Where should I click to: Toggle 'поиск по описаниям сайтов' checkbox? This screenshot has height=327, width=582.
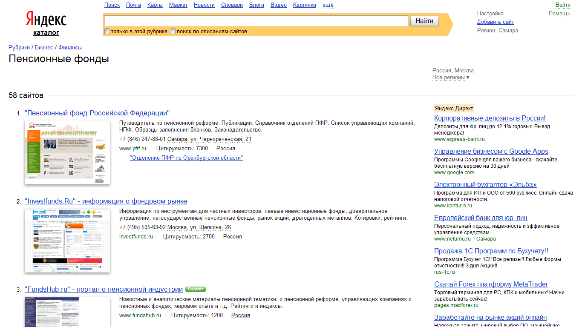pos(173,32)
